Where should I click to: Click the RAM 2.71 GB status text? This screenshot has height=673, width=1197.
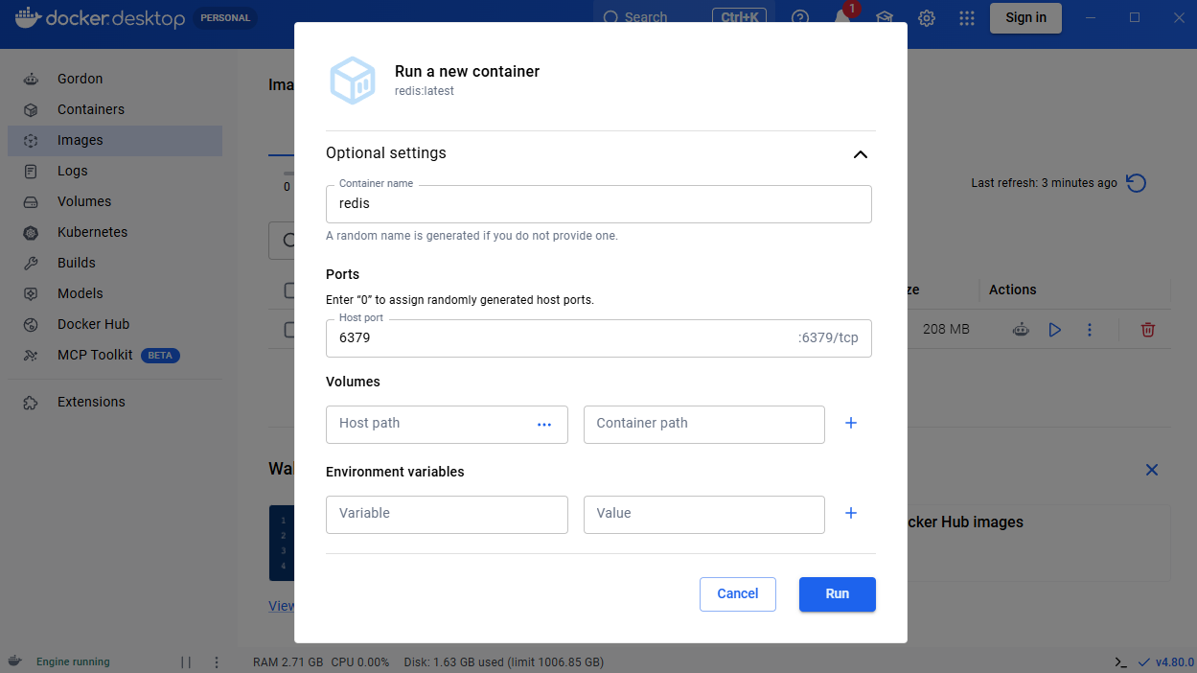[x=288, y=662]
